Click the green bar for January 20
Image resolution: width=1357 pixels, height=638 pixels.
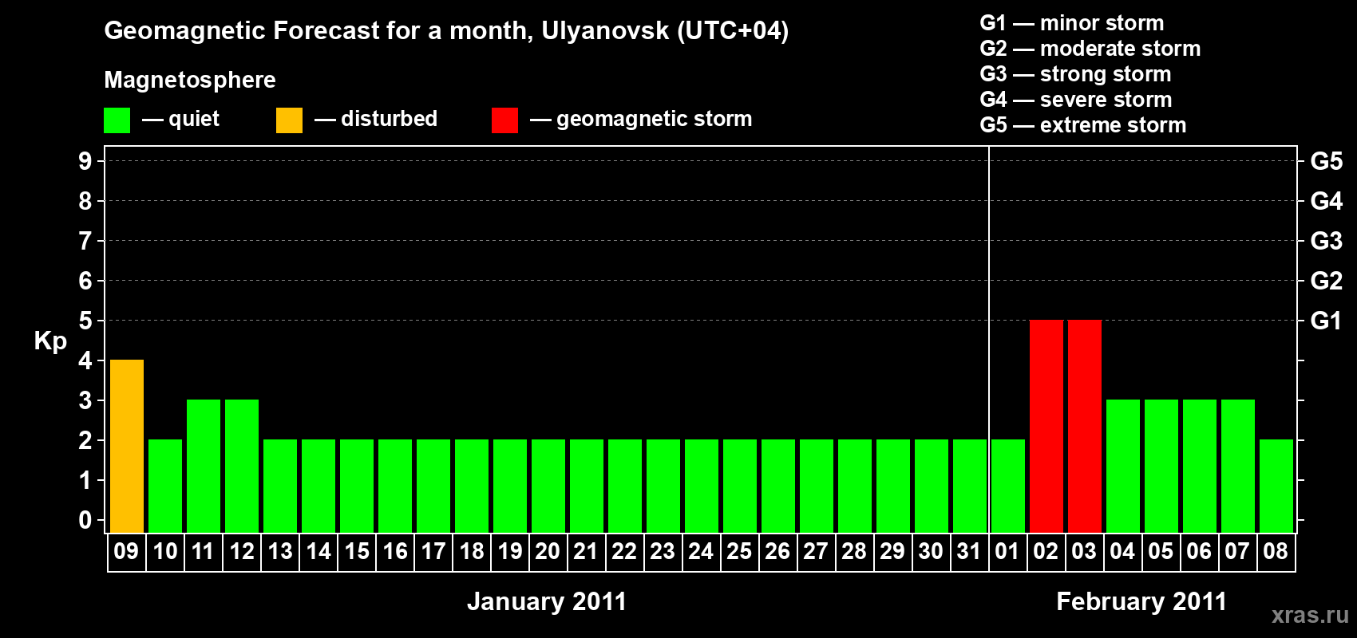click(x=548, y=486)
